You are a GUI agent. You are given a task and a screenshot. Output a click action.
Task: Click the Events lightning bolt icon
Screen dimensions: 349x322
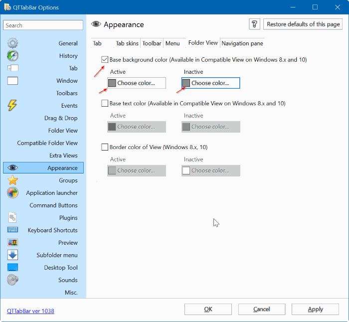pos(12,105)
